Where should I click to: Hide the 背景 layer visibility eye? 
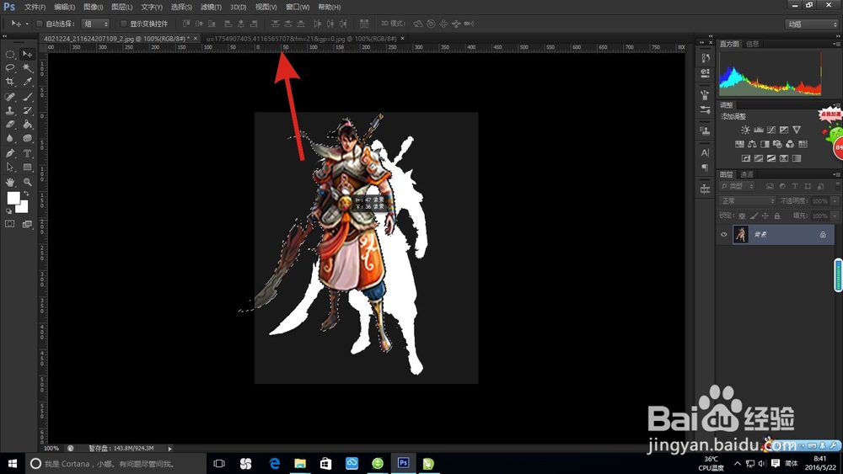click(723, 235)
